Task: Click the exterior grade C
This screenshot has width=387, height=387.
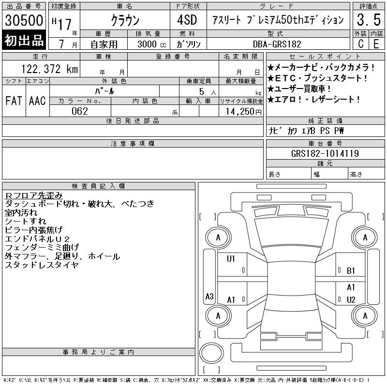Action: [360, 44]
